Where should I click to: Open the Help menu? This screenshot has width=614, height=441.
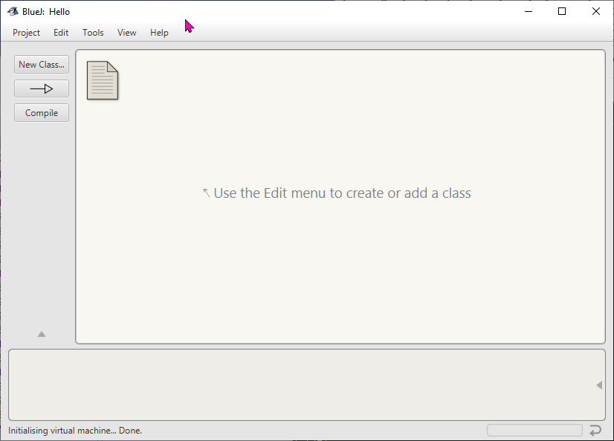click(159, 33)
